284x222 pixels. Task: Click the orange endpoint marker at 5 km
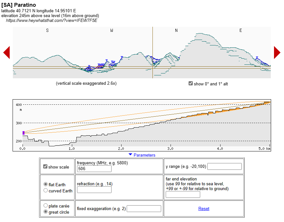click(x=267, y=103)
